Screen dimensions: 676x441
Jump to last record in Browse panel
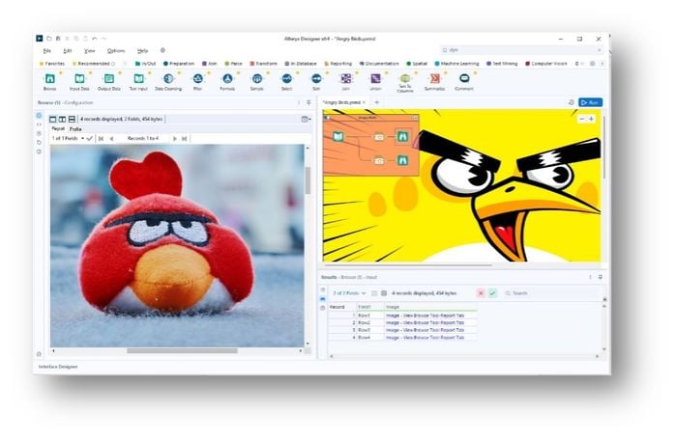185,139
